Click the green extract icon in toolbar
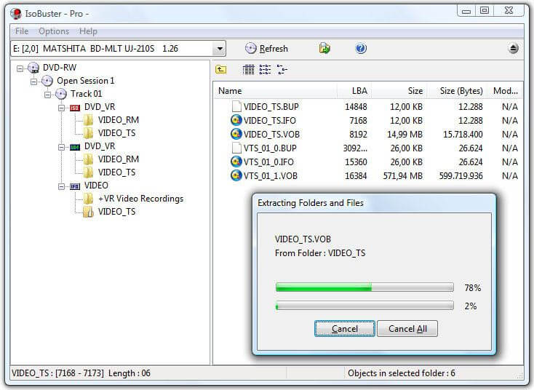534x390 pixels. [324, 49]
